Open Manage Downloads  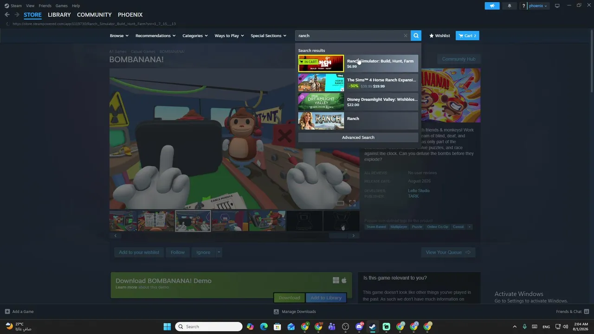(295, 312)
